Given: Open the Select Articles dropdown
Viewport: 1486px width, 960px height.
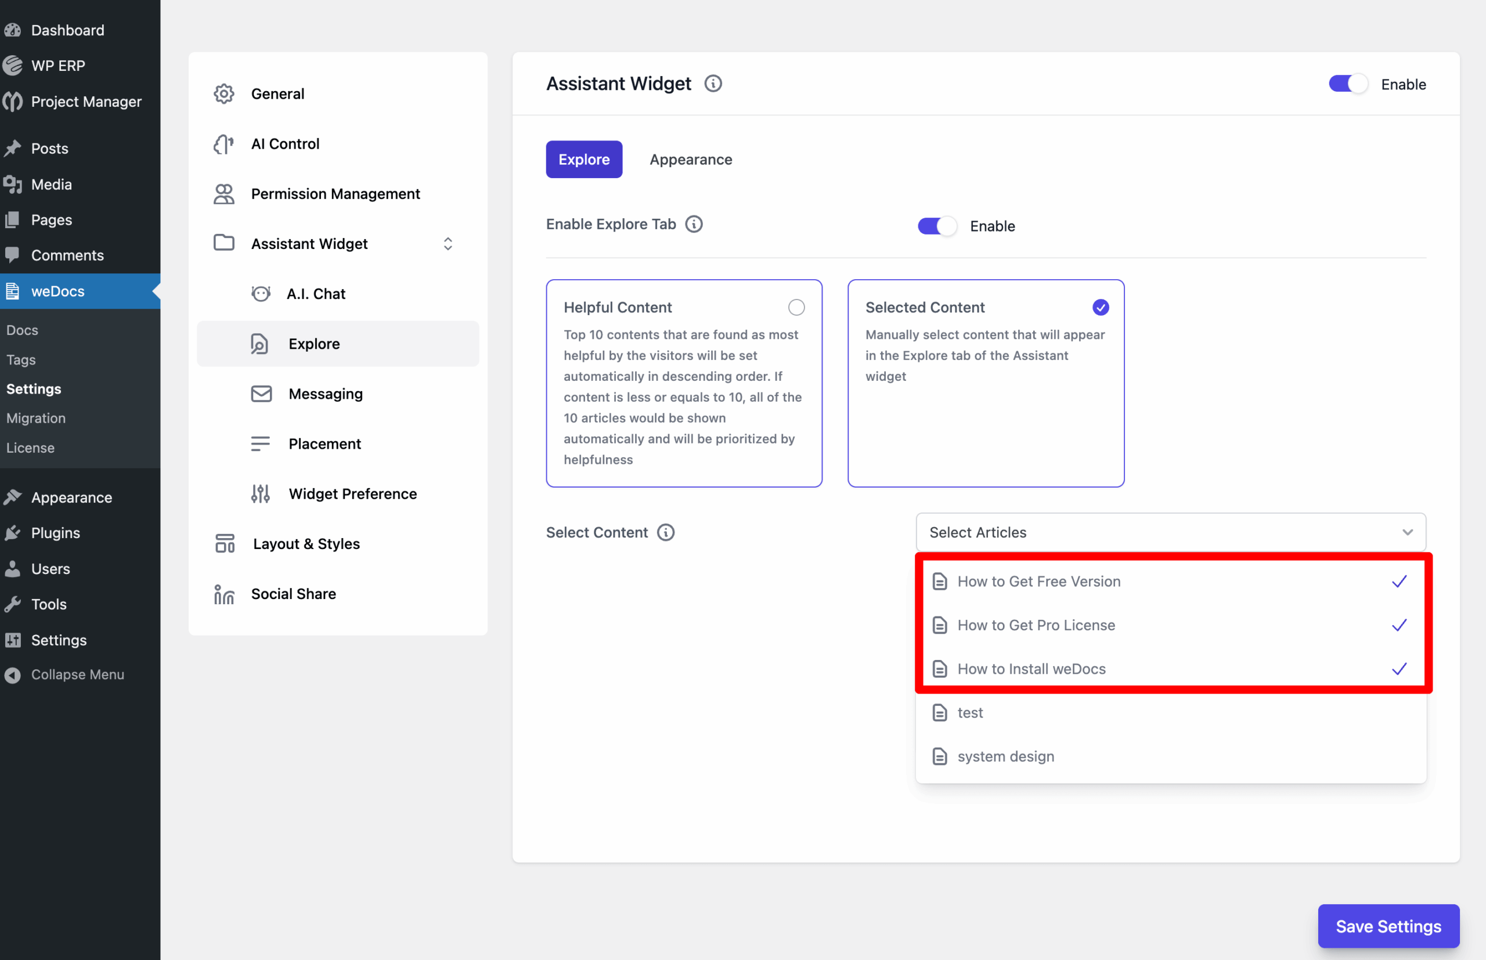Looking at the screenshot, I should coord(1170,532).
